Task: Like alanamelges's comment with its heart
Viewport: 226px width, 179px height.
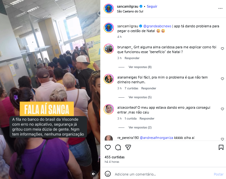Action: pos(222,79)
